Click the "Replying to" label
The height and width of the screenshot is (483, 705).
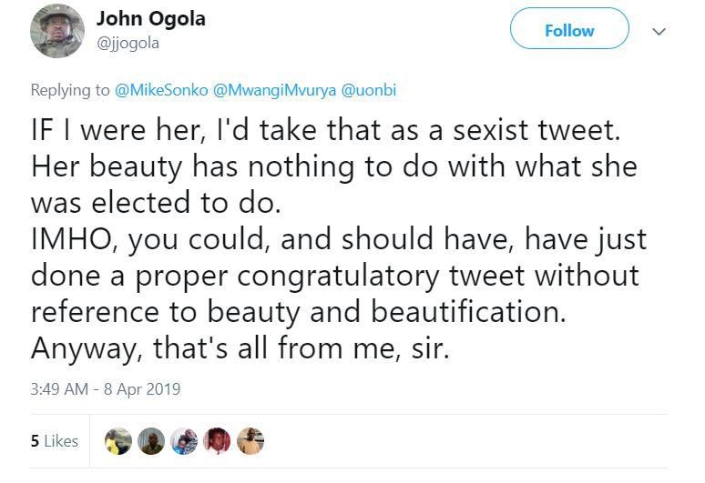pos(70,90)
